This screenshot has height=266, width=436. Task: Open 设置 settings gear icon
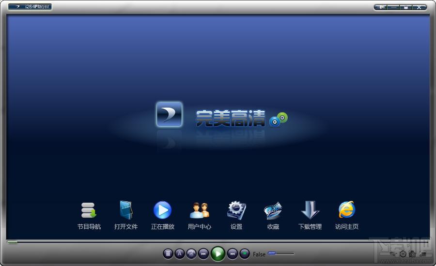point(236,210)
